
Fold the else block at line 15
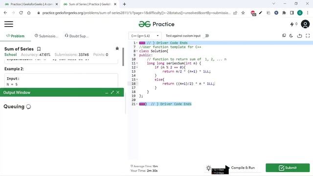click(x=137, y=79)
